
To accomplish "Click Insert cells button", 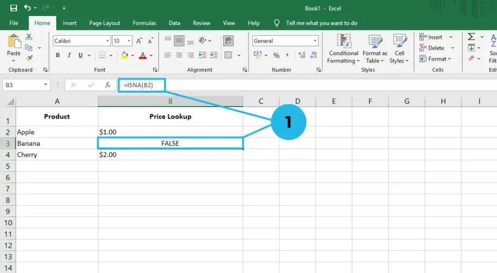I will (431, 37).
